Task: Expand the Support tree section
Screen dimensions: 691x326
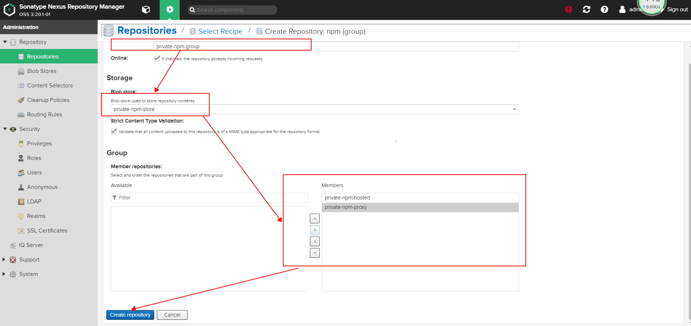Action: click(4, 260)
